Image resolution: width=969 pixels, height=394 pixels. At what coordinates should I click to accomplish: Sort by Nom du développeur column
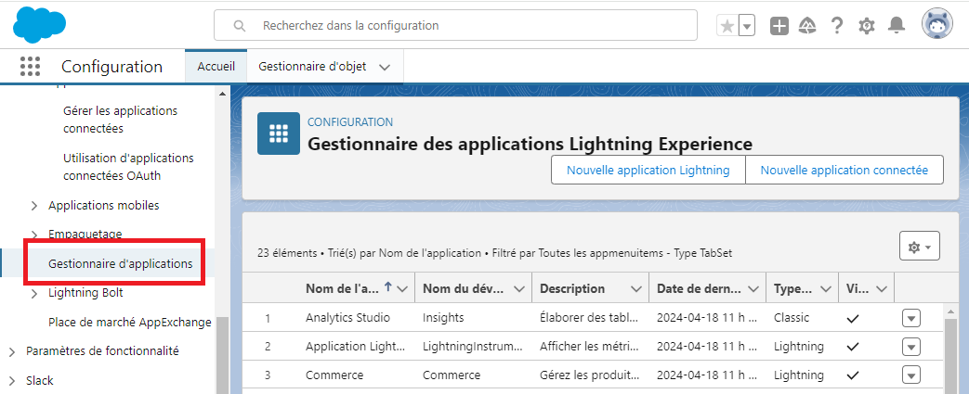465,288
